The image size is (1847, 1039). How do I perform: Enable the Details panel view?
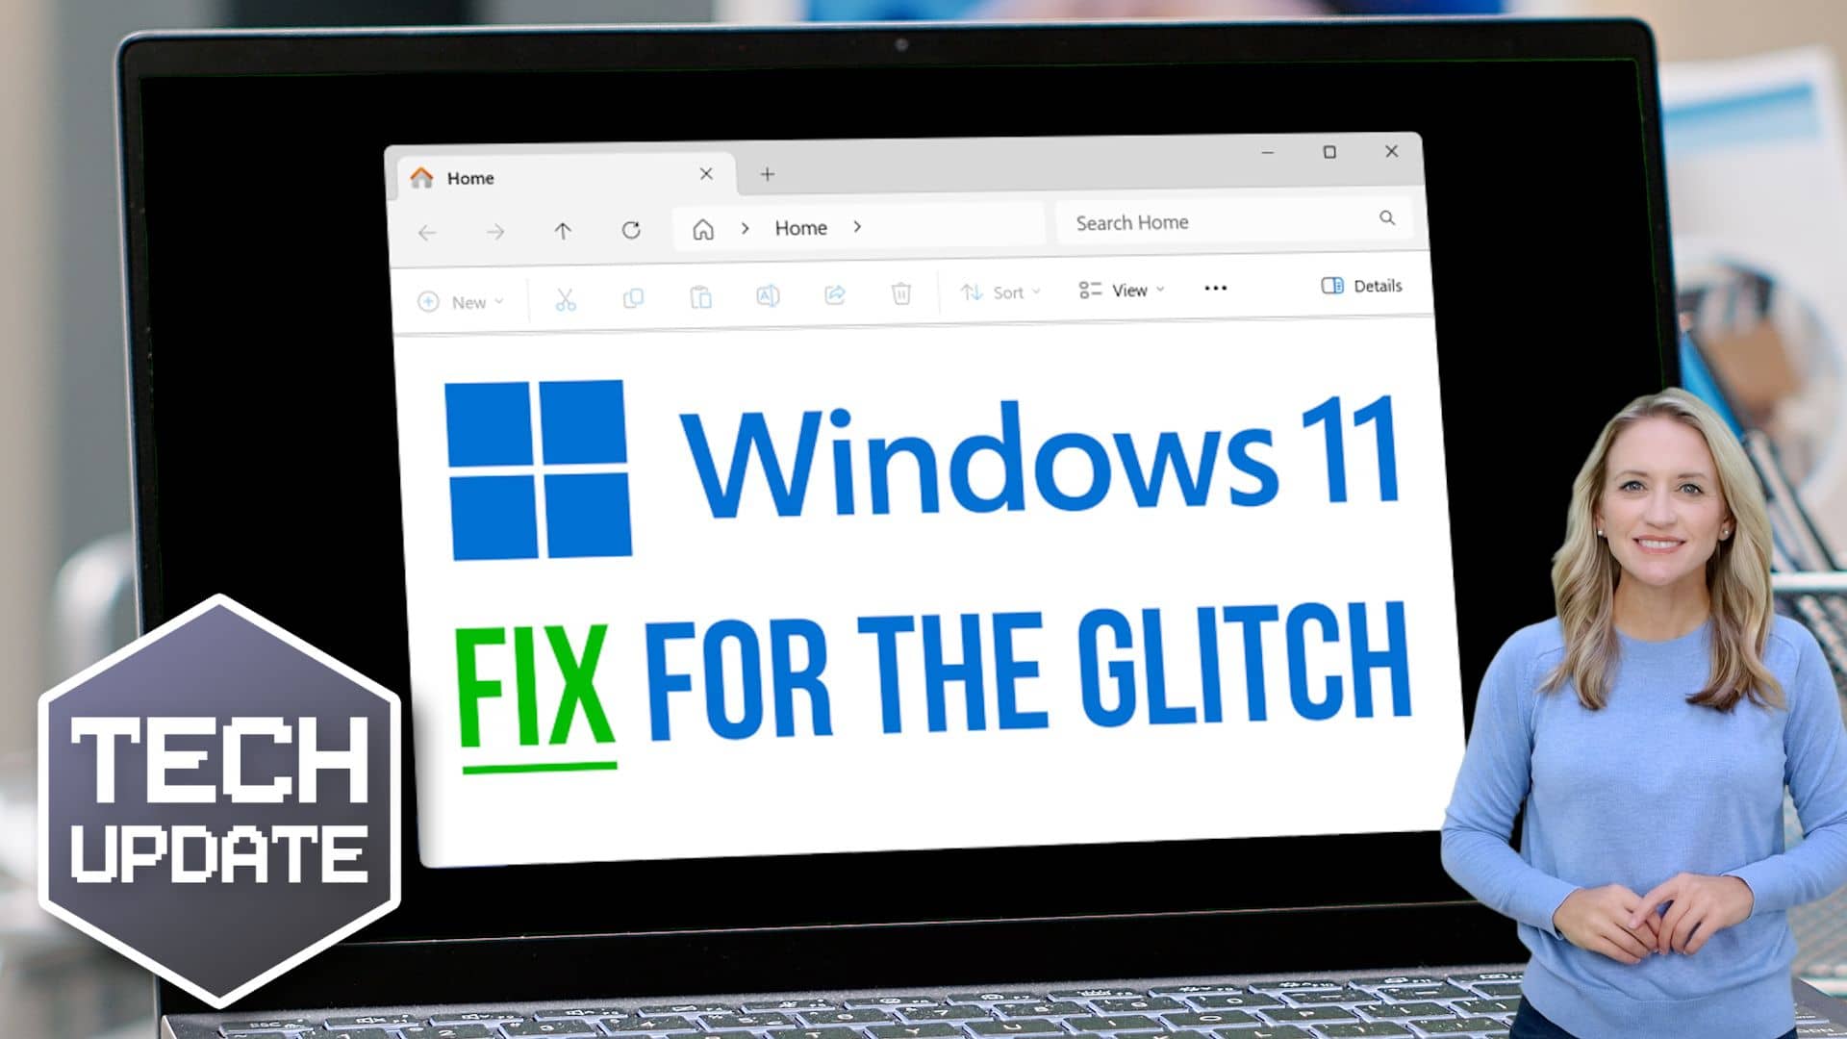tap(1362, 286)
